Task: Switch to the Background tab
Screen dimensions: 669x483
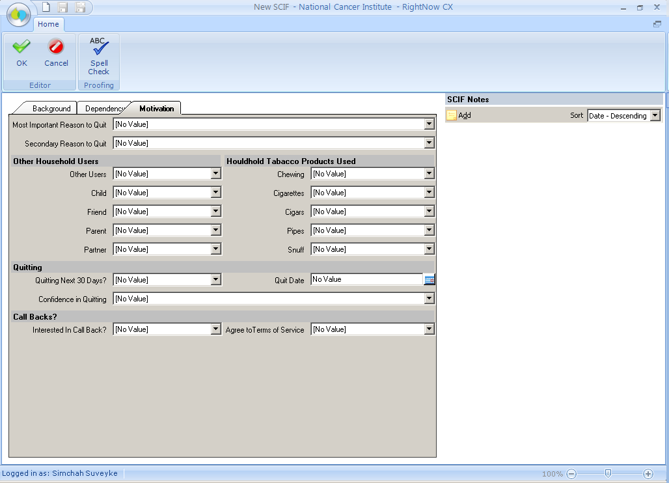Action: 51,109
